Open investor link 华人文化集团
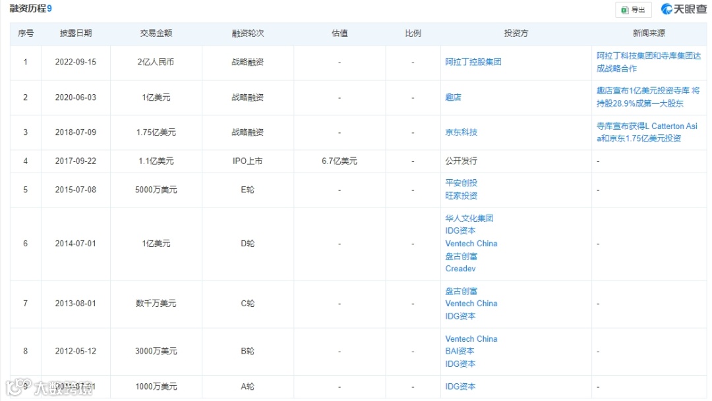712x401 pixels. coord(469,218)
